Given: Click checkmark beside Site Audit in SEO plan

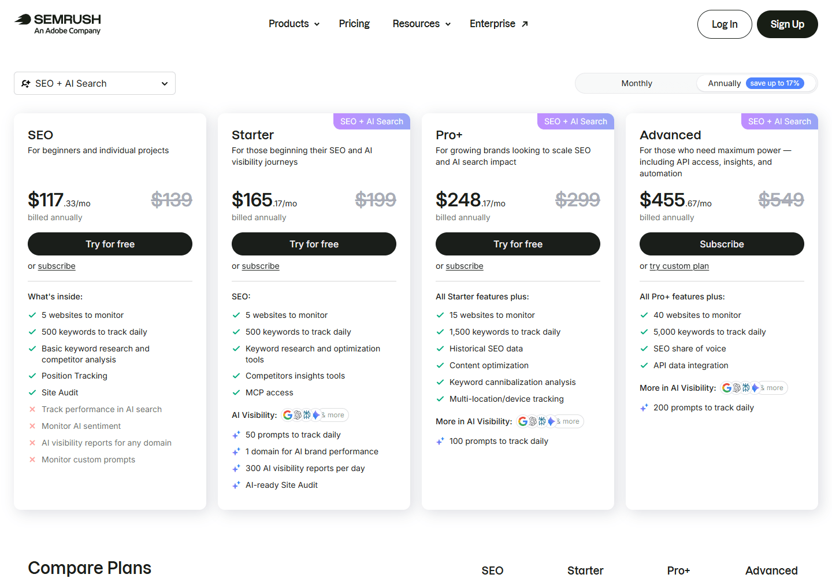Looking at the screenshot, I should (32, 392).
